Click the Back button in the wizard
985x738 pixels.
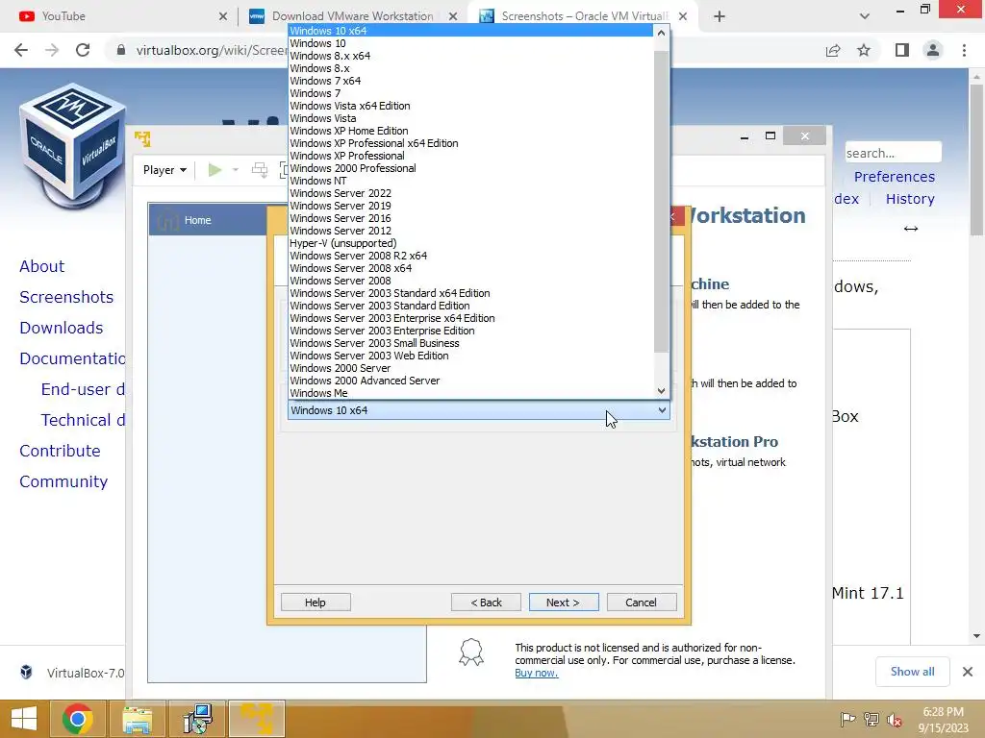[486, 603]
